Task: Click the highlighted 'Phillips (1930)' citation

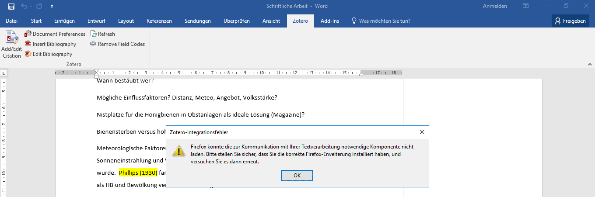Action: click(138, 173)
